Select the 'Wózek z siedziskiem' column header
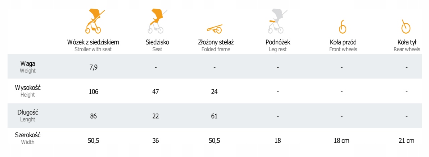Image resolution: width=429 pixels, height=157 pixels. (93, 42)
